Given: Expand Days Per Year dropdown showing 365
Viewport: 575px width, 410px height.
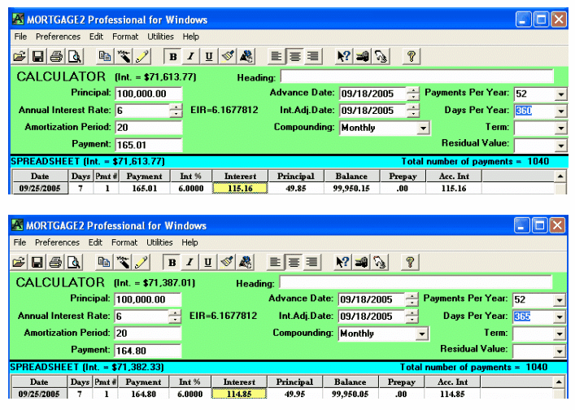Looking at the screenshot, I should pos(560,316).
